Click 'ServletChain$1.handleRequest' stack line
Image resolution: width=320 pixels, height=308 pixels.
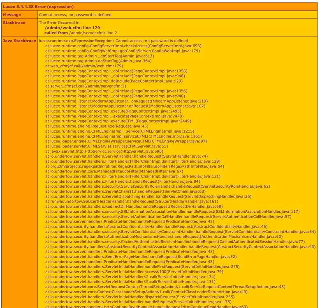[125, 191]
